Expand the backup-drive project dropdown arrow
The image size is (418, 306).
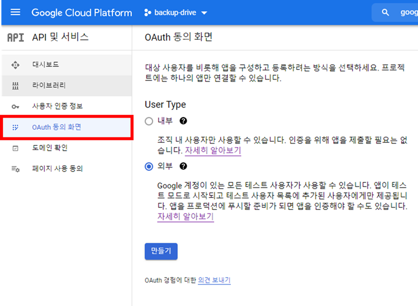(204, 13)
